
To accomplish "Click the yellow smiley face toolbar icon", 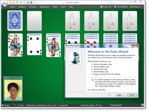I will click(10, 2).
